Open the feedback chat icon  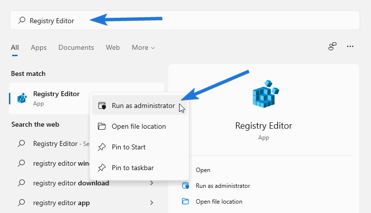point(332,46)
